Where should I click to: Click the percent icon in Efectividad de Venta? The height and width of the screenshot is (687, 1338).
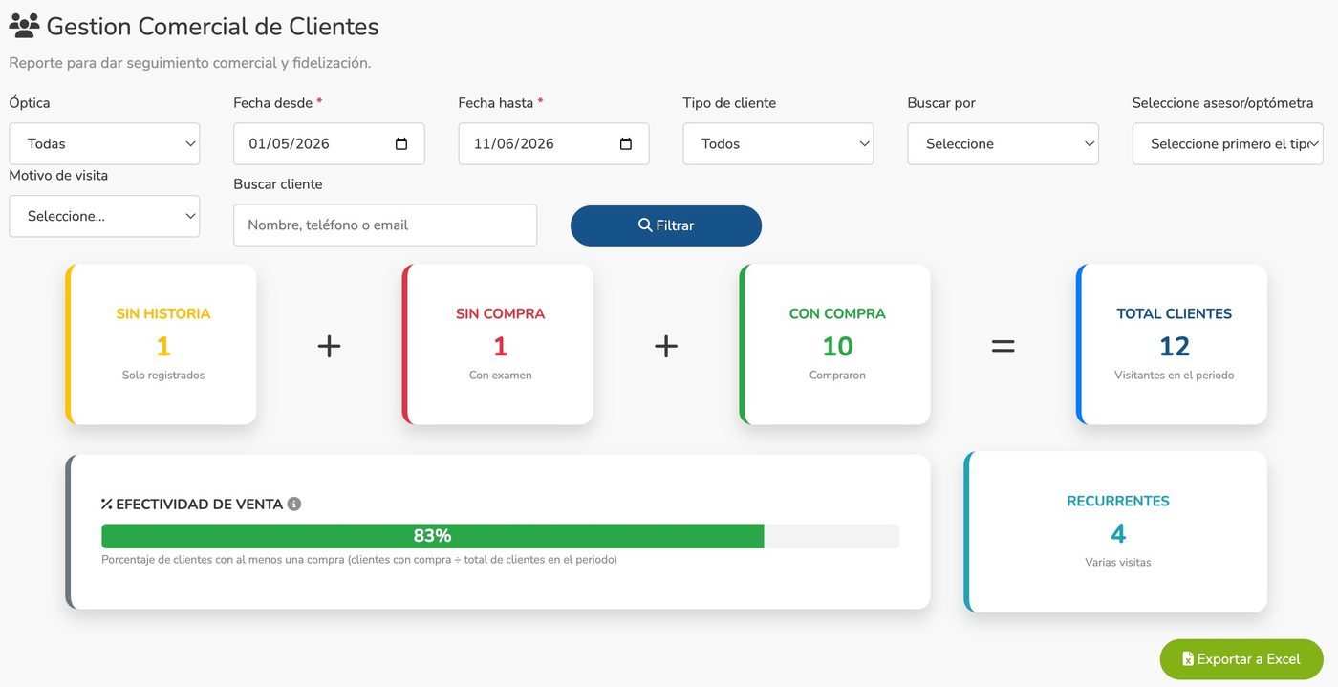[x=107, y=504]
